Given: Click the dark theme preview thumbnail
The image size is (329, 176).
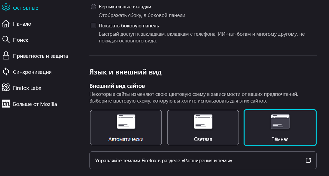Looking at the screenshot, I should click(280, 122).
